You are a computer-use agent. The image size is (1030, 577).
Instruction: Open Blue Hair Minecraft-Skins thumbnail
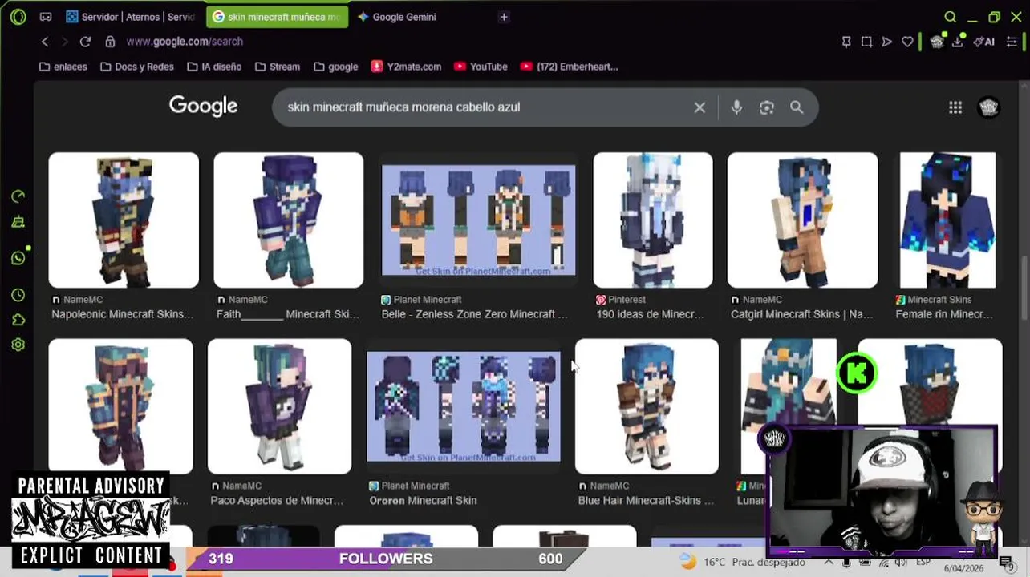tap(647, 406)
